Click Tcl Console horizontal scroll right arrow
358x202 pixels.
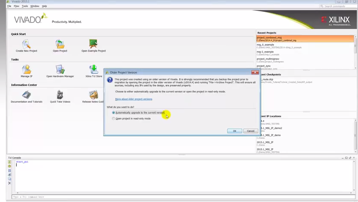click(x=351, y=193)
